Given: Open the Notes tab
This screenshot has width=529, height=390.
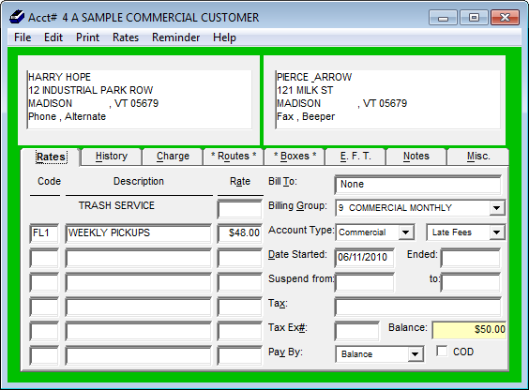Looking at the screenshot, I should click(416, 157).
